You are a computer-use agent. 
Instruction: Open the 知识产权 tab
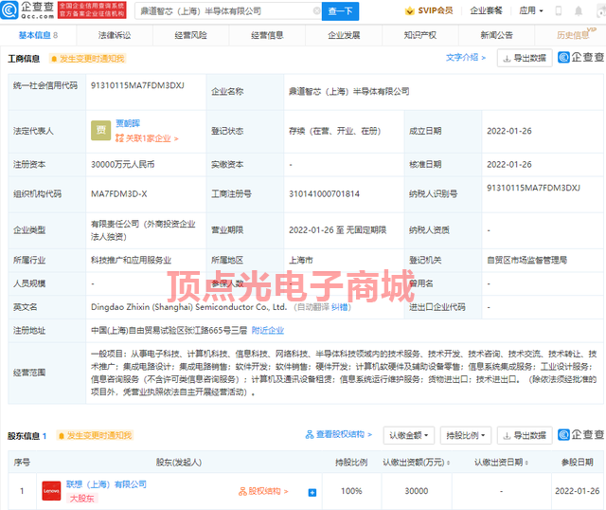[420, 34]
